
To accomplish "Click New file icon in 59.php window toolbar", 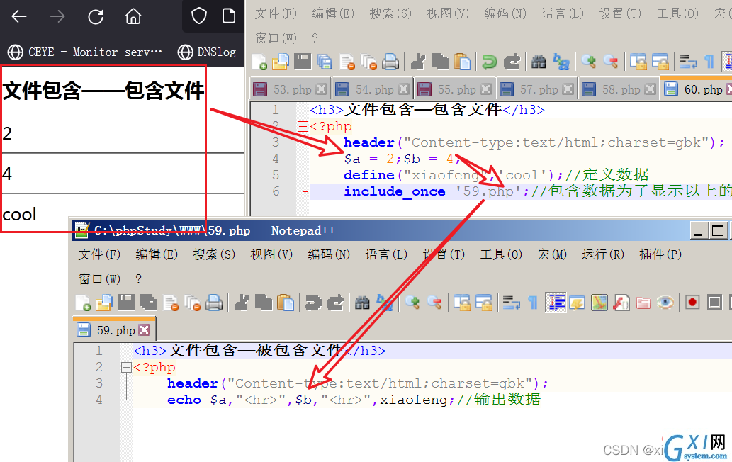I will 83,303.
